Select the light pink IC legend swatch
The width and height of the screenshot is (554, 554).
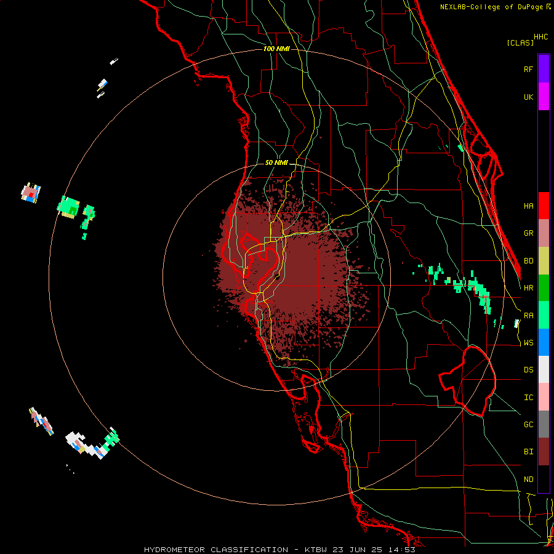pos(544,397)
